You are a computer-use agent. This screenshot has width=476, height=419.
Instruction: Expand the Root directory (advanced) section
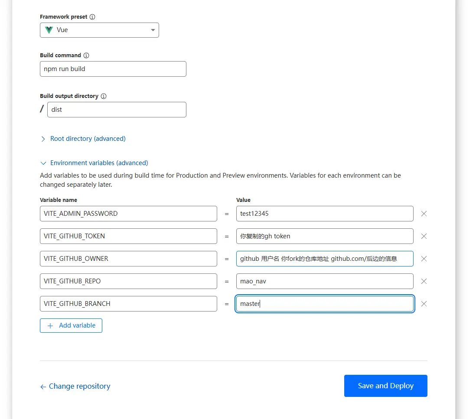[x=88, y=139]
